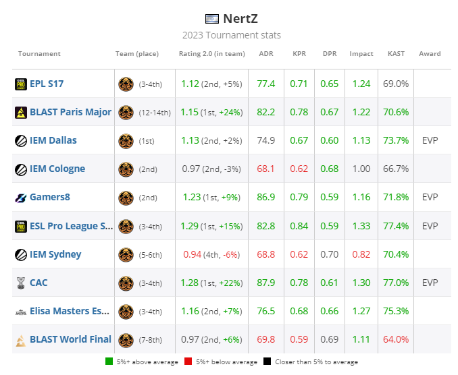
Task: Click the EVP award in IEM Dallas row
Action: click(x=430, y=140)
